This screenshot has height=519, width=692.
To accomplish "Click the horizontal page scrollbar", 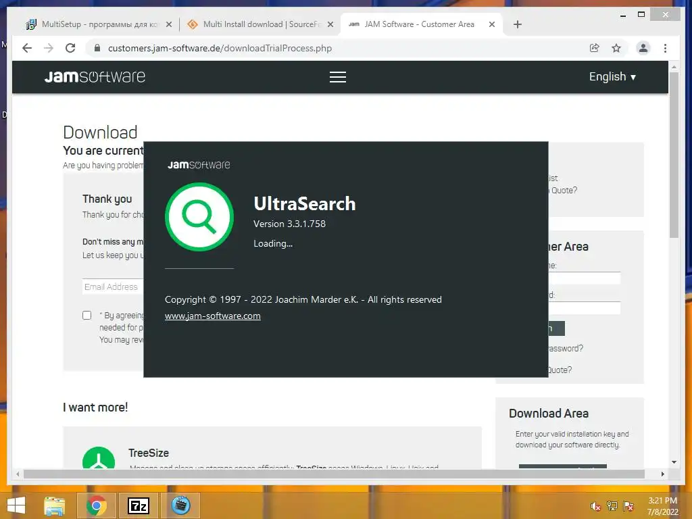I will coord(334,474).
